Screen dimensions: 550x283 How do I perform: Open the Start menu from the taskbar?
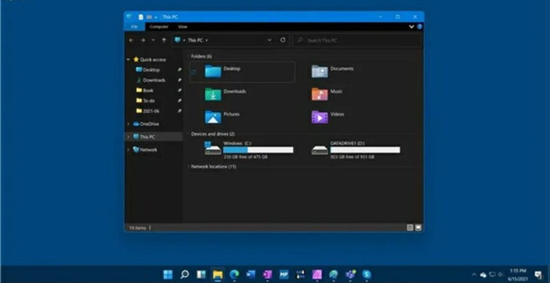(168, 274)
